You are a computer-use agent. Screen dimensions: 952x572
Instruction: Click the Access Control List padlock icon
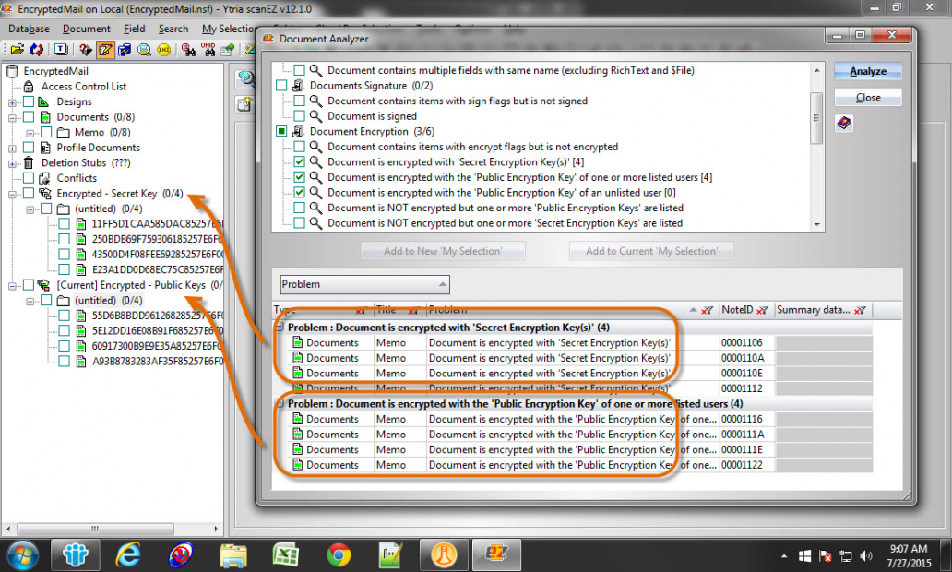click(29, 86)
